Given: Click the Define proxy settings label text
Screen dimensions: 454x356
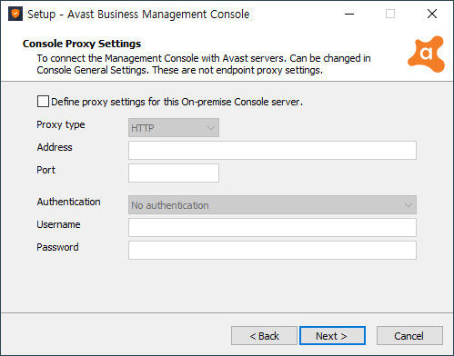Looking at the screenshot, I should point(177,102).
